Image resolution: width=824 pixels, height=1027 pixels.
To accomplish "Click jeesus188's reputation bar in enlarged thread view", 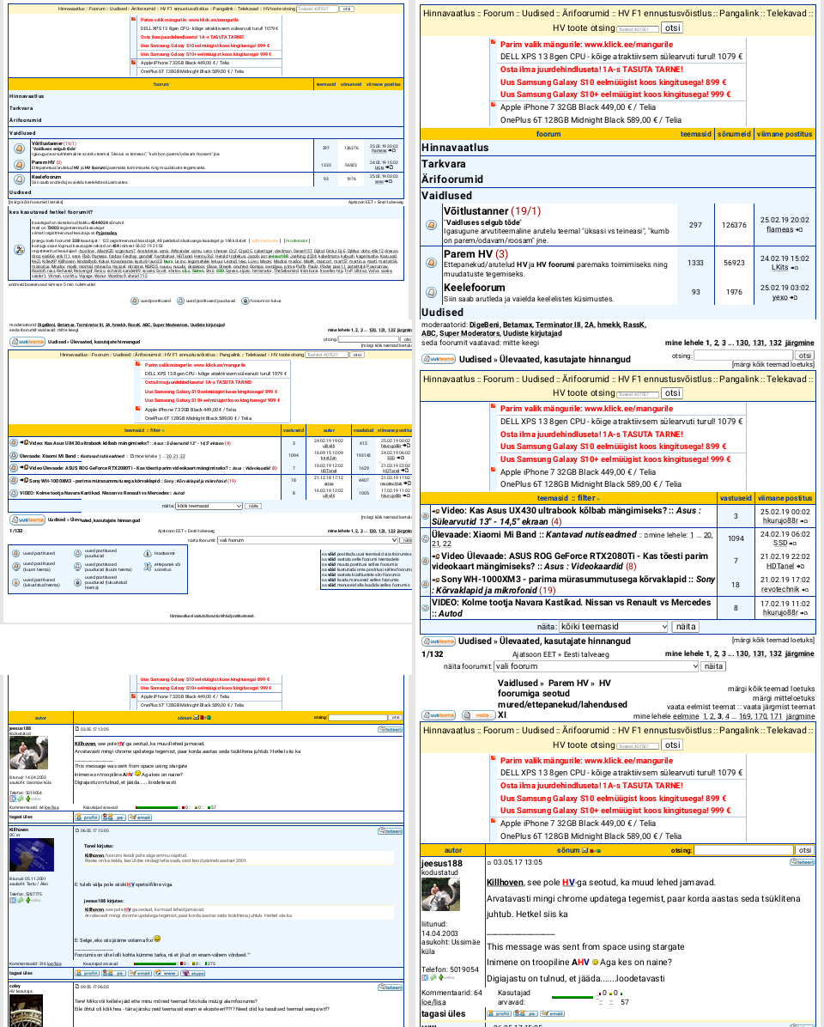I will tap(573, 998).
